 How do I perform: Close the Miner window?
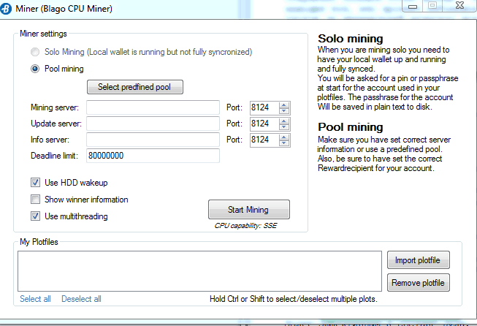coord(459,6)
